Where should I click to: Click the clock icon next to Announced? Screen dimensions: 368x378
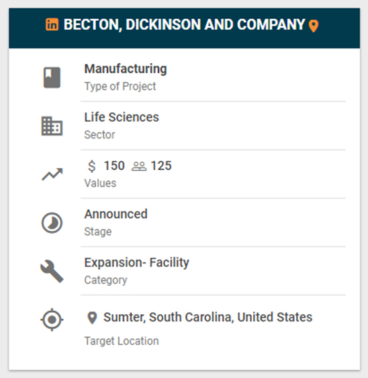[x=52, y=223]
